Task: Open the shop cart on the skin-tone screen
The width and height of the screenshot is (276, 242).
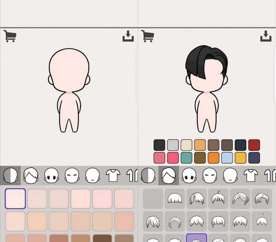Action: [x=10, y=36]
